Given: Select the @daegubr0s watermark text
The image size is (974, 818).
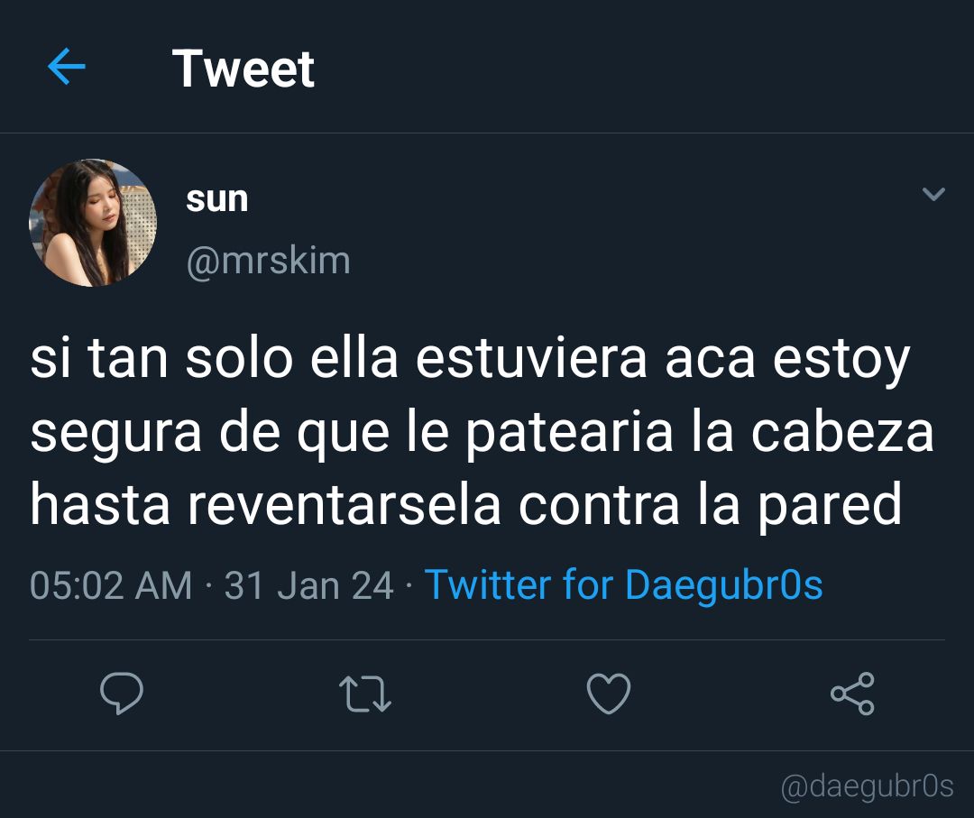Looking at the screenshot, I should click(x=868, y=786).
